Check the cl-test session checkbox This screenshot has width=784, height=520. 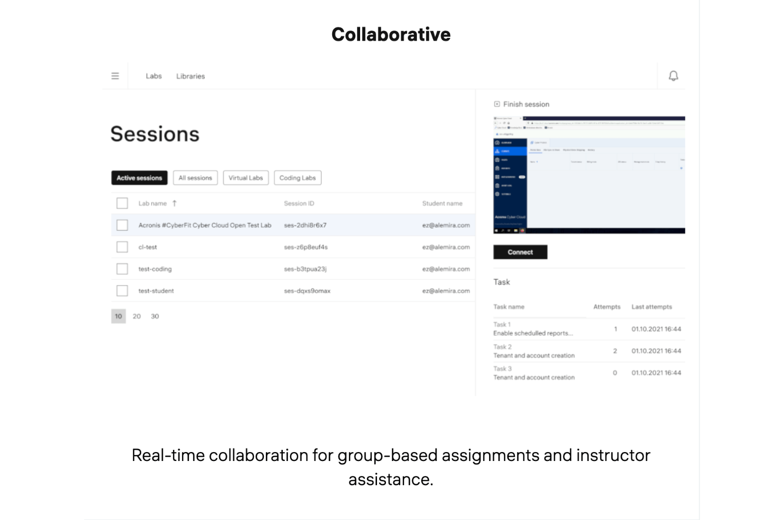point(122,247)
